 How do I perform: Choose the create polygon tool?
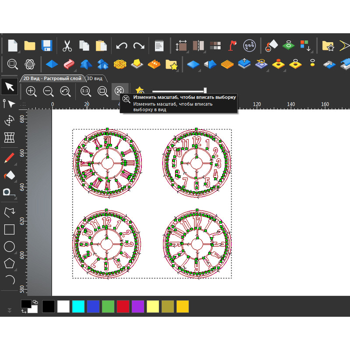10,263
